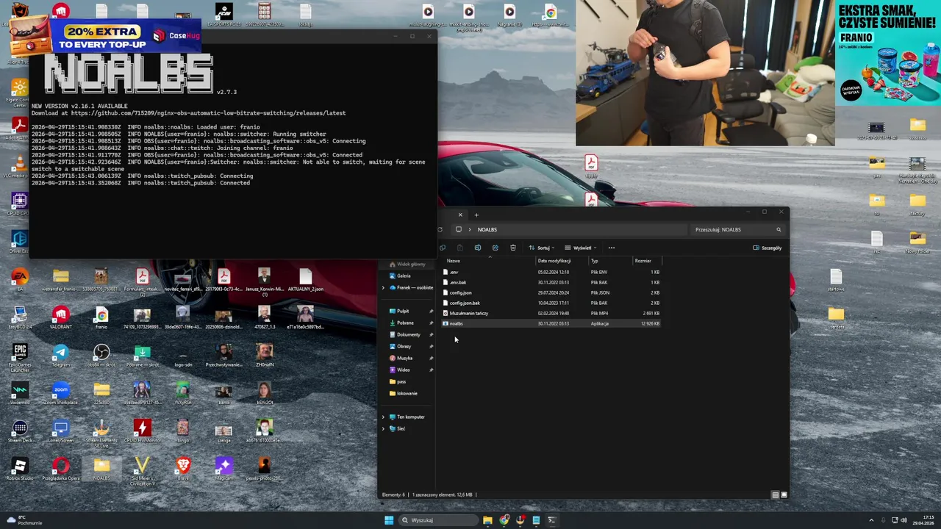
Task: Open File Explorer from the taskbar
Action: 487,520
